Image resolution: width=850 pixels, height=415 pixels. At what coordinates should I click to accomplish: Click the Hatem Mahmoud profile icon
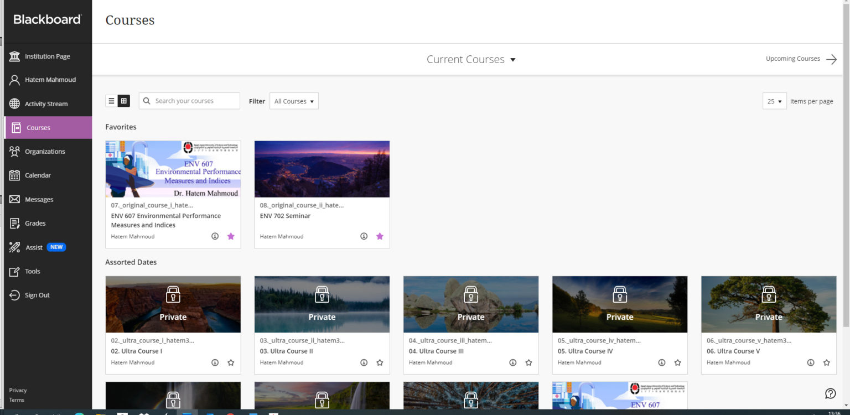pos(15,80)
